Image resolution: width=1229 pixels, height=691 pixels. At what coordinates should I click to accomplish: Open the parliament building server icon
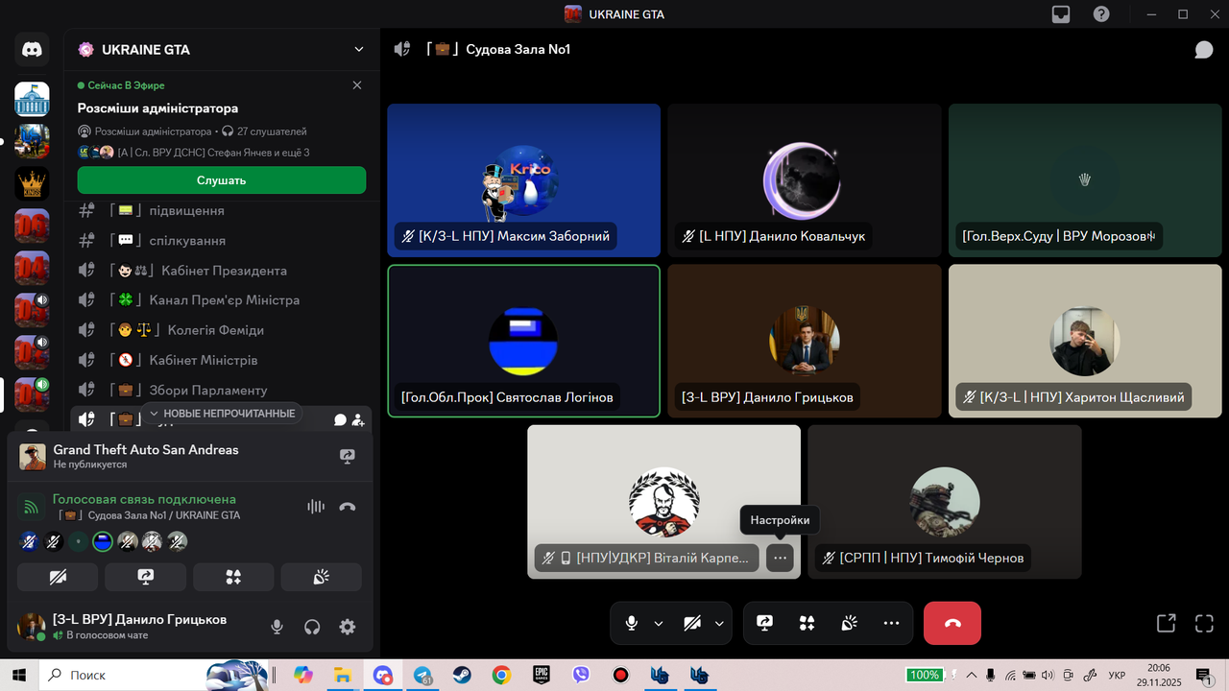[x=32, y=99]
